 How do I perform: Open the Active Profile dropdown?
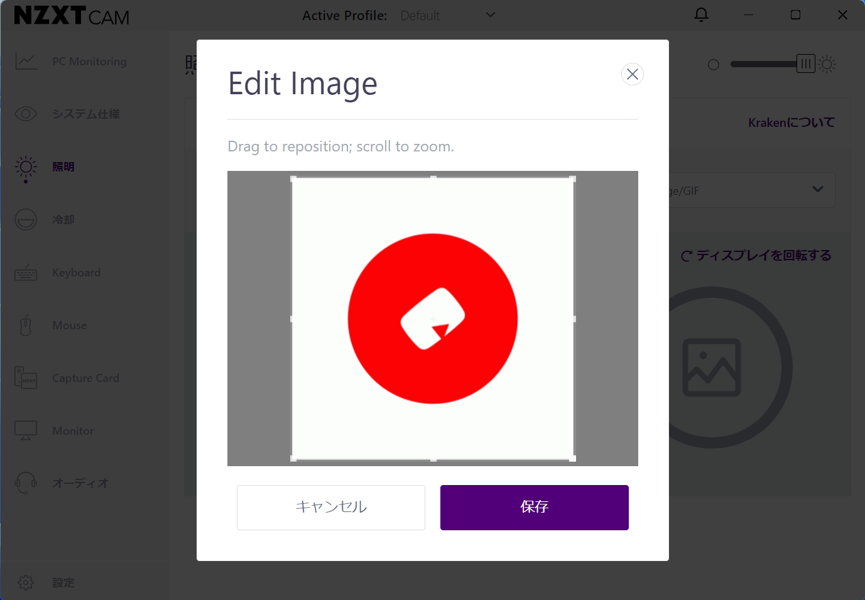(447, 15)
